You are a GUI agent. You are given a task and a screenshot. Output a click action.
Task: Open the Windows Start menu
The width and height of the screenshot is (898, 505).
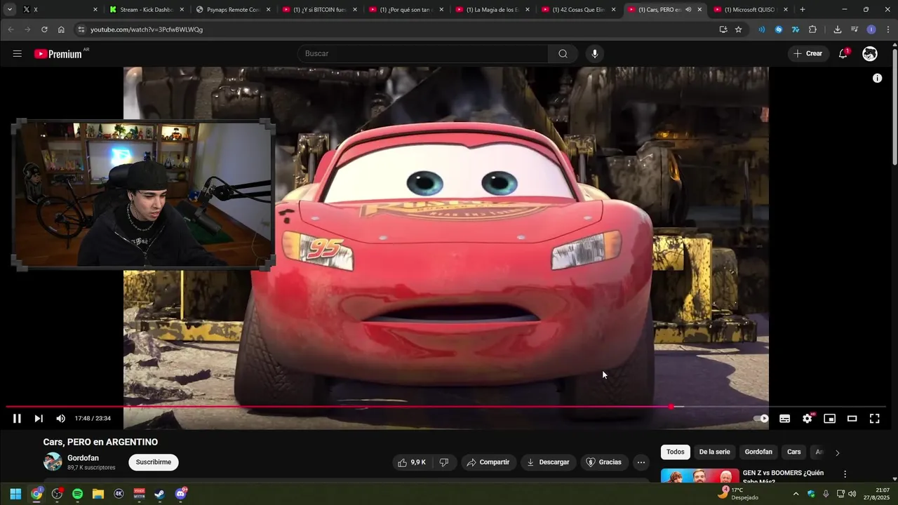(x=15, y=494)
